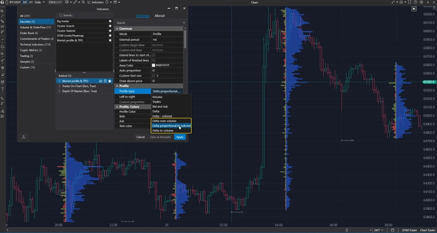This screenshot has height=233, width=437.
Task: Open External period H4 dropdown
Action: coord(167,39)
